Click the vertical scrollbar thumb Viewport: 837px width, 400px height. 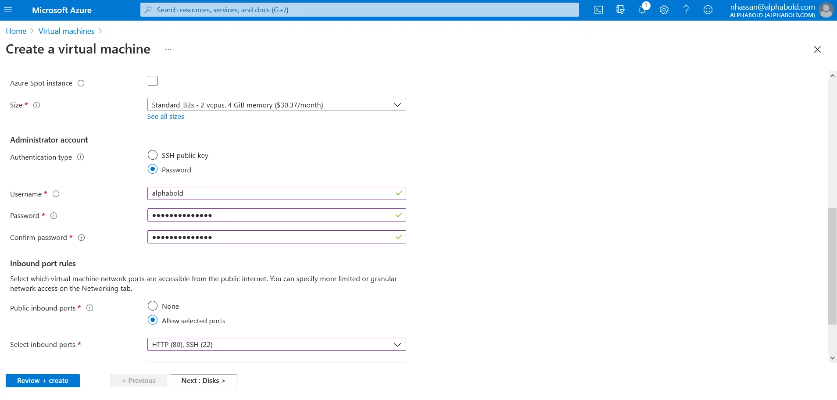(832, 267)
